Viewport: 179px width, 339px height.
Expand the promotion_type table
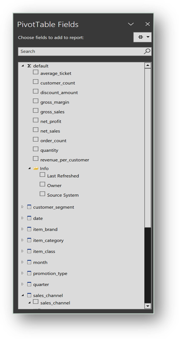pyautogui.click(x=22, y=273)
